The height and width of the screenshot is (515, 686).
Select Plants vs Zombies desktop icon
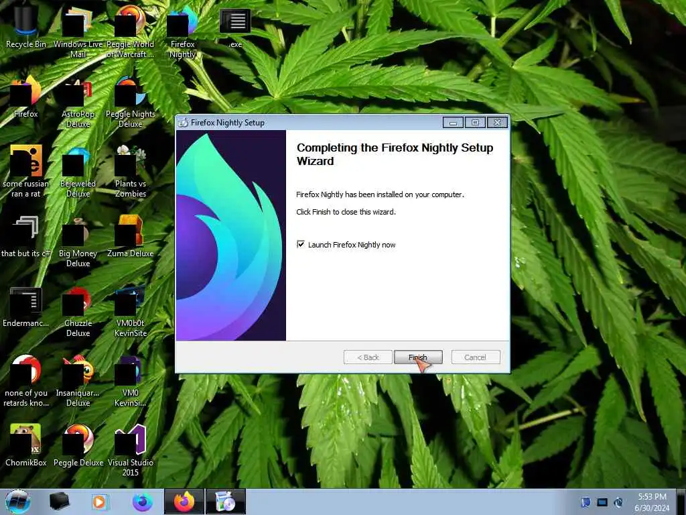131,171
